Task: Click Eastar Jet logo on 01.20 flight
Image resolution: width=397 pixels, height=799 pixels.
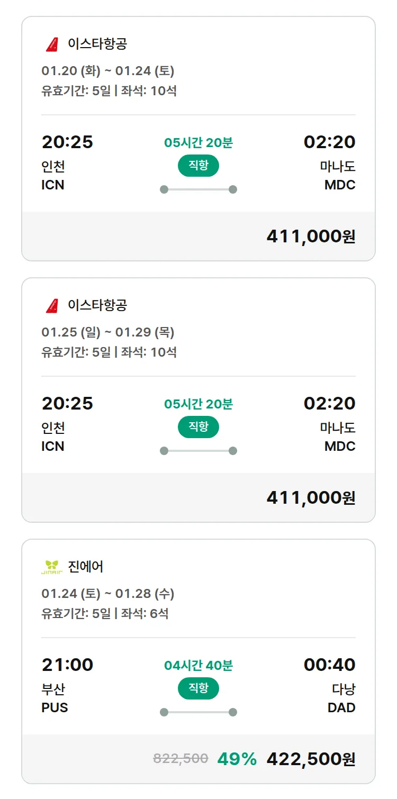Action: pyautogui.click(x=52, y=44)
